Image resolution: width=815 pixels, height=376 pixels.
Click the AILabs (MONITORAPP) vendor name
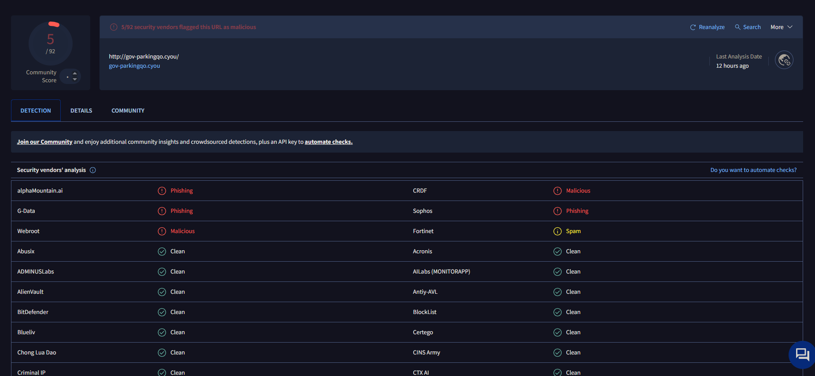click(x=441, y=272)
